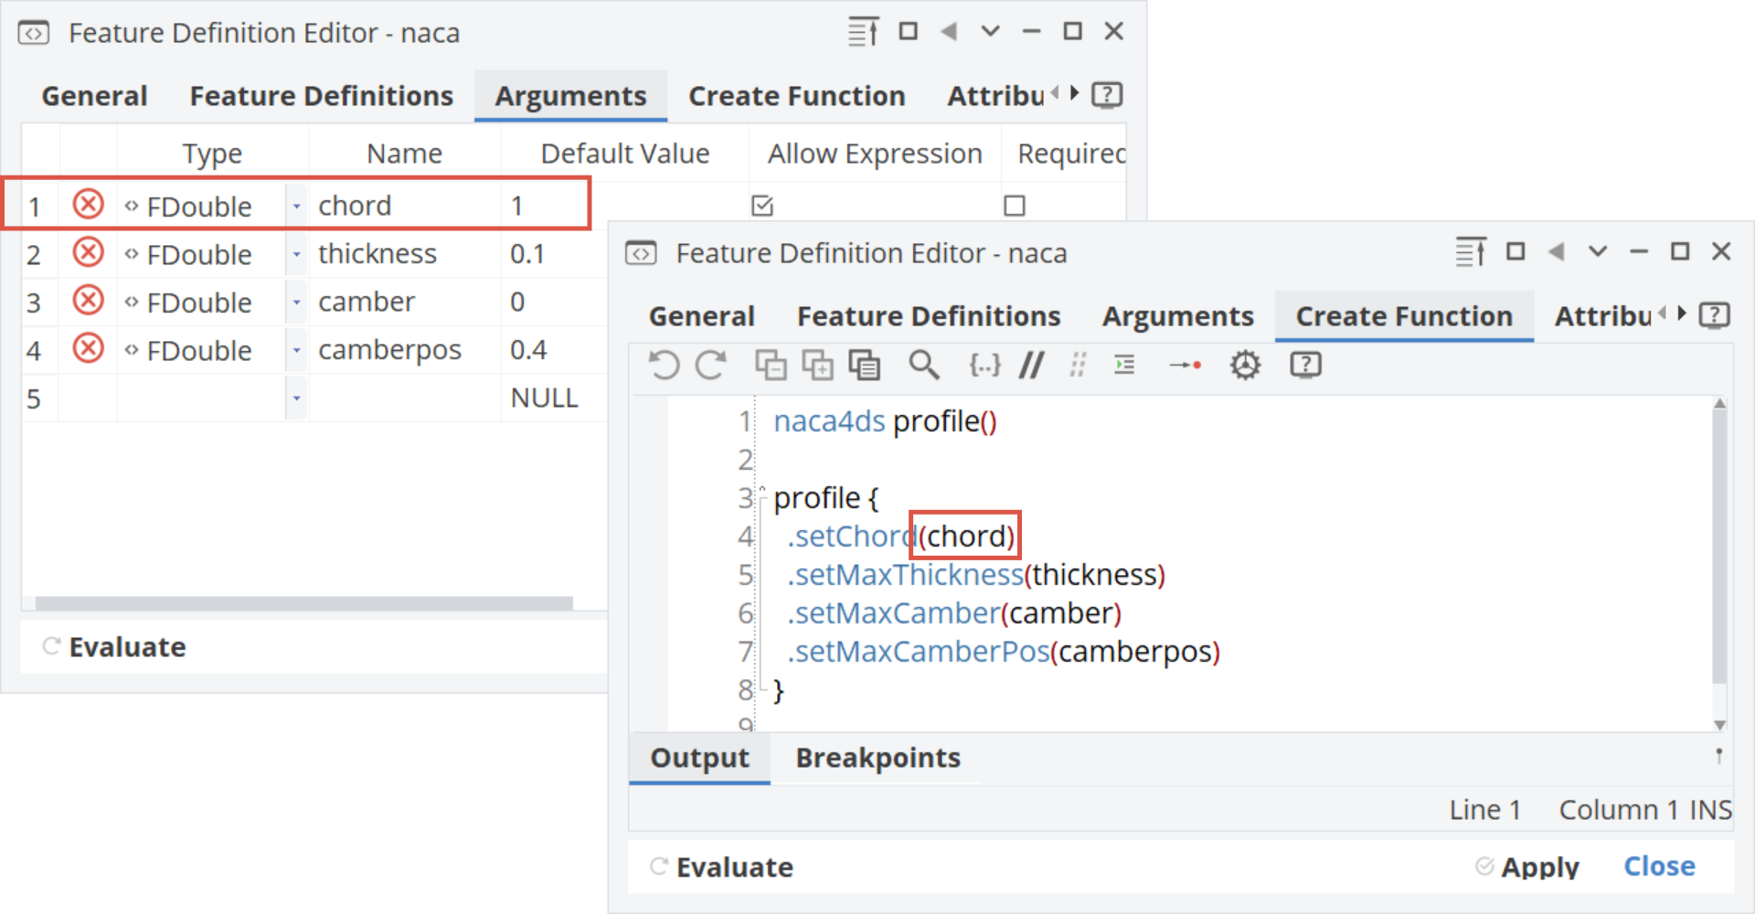Click the horizontal scrollbar under arguments table

pos(303,603)
